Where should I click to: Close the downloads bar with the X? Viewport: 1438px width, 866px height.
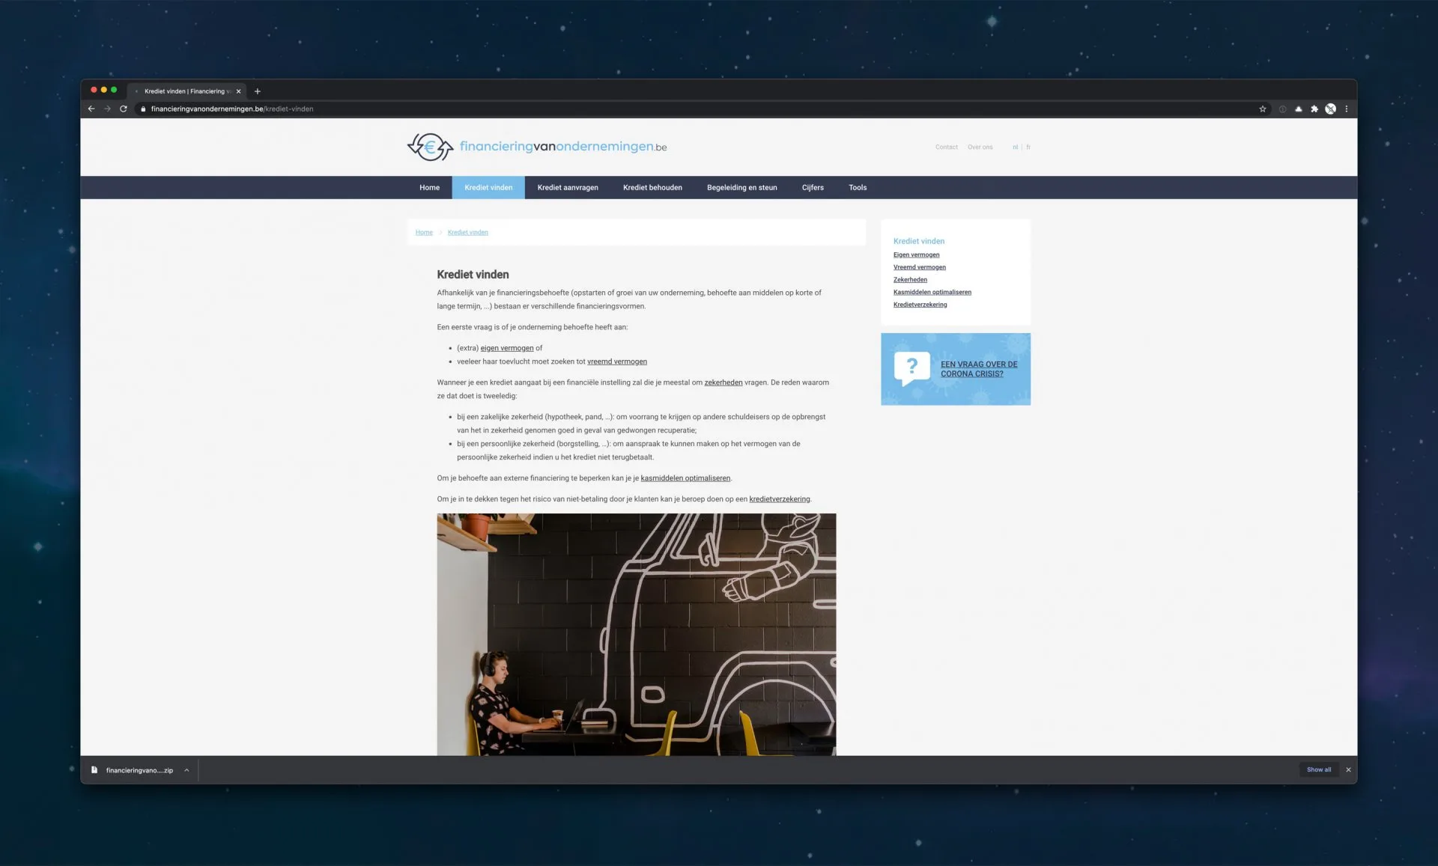coord(1348,769)
